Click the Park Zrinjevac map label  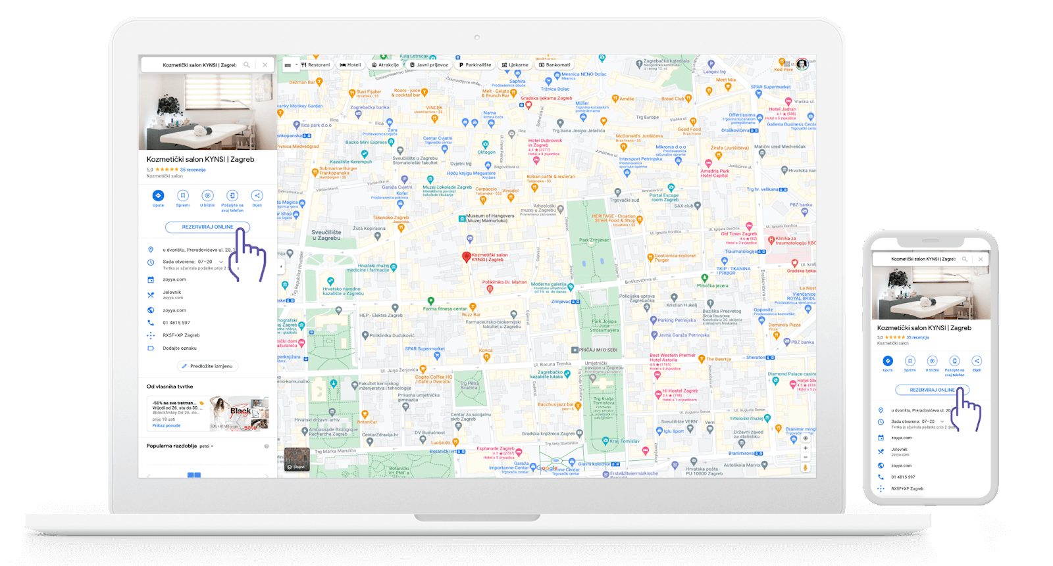594,240
